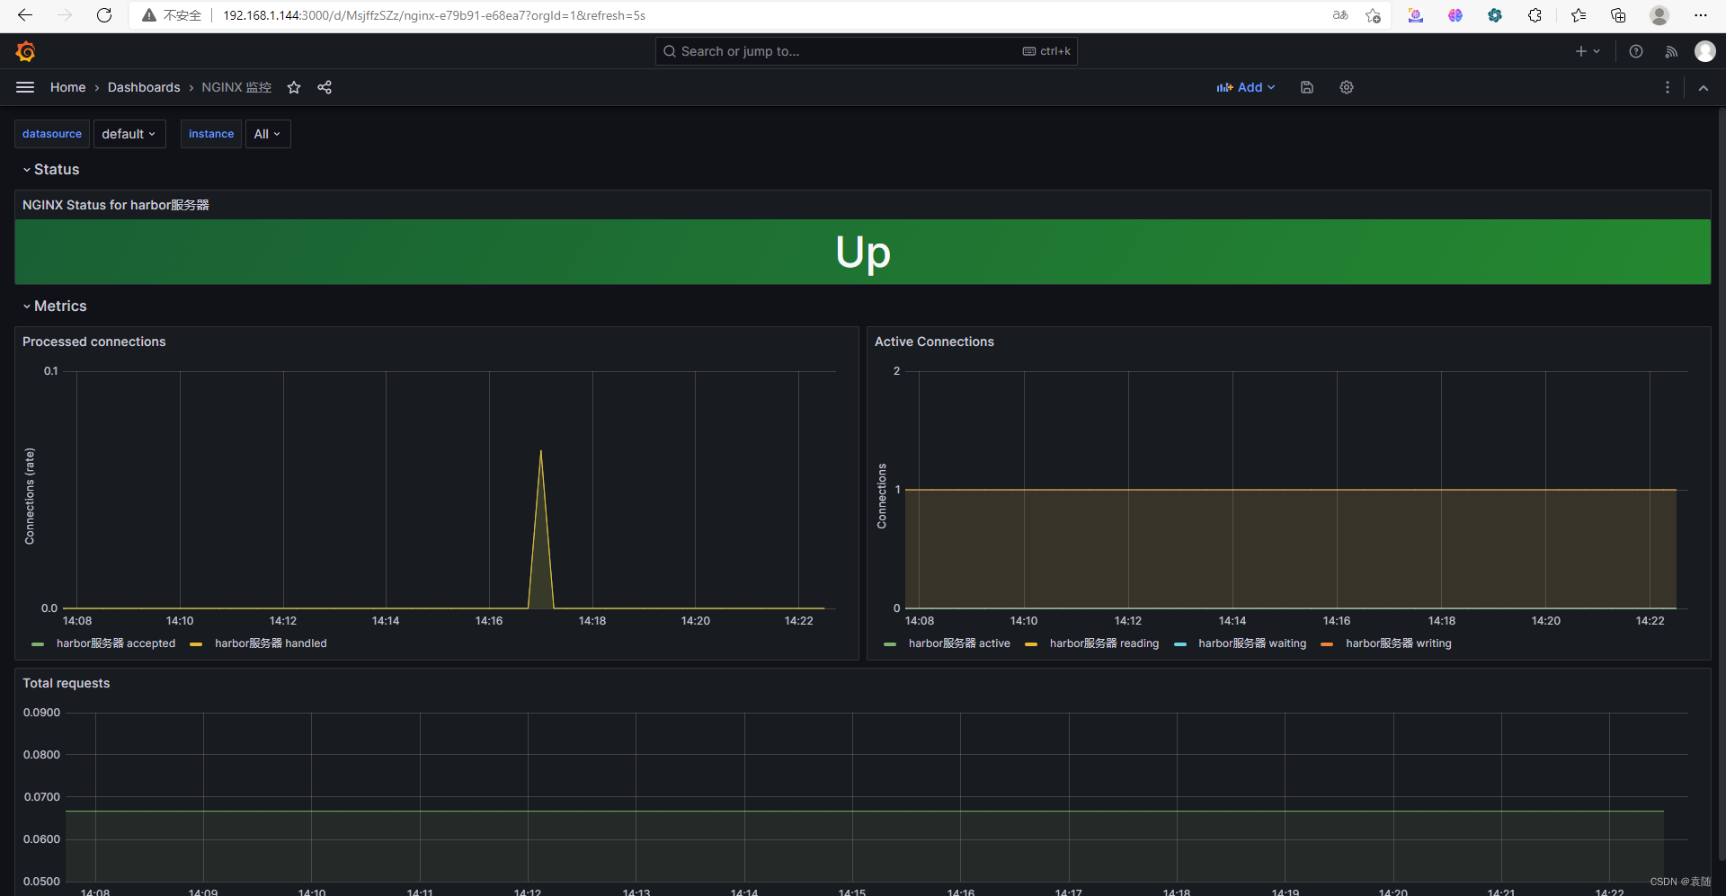The image size is (1726, 896).
Task: Open browser extensions puzzle icon
Action: [x=1535, y=15]
